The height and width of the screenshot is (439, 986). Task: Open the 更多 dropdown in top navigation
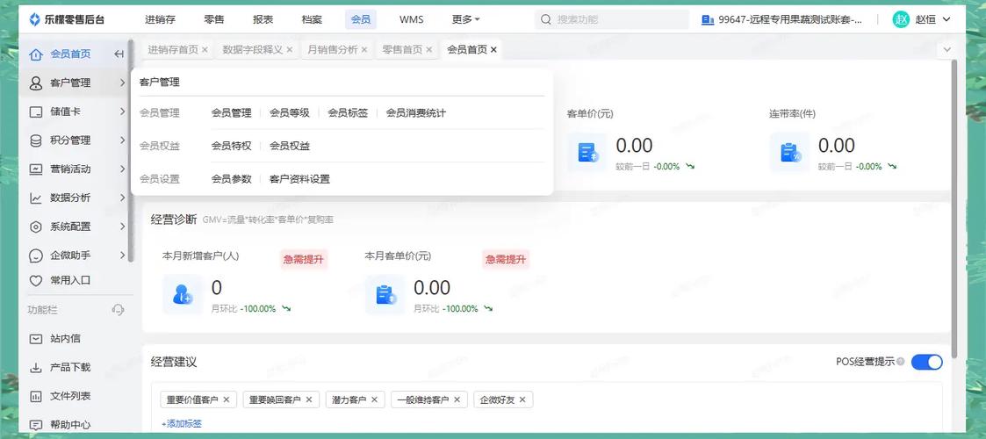click(466, 19)
